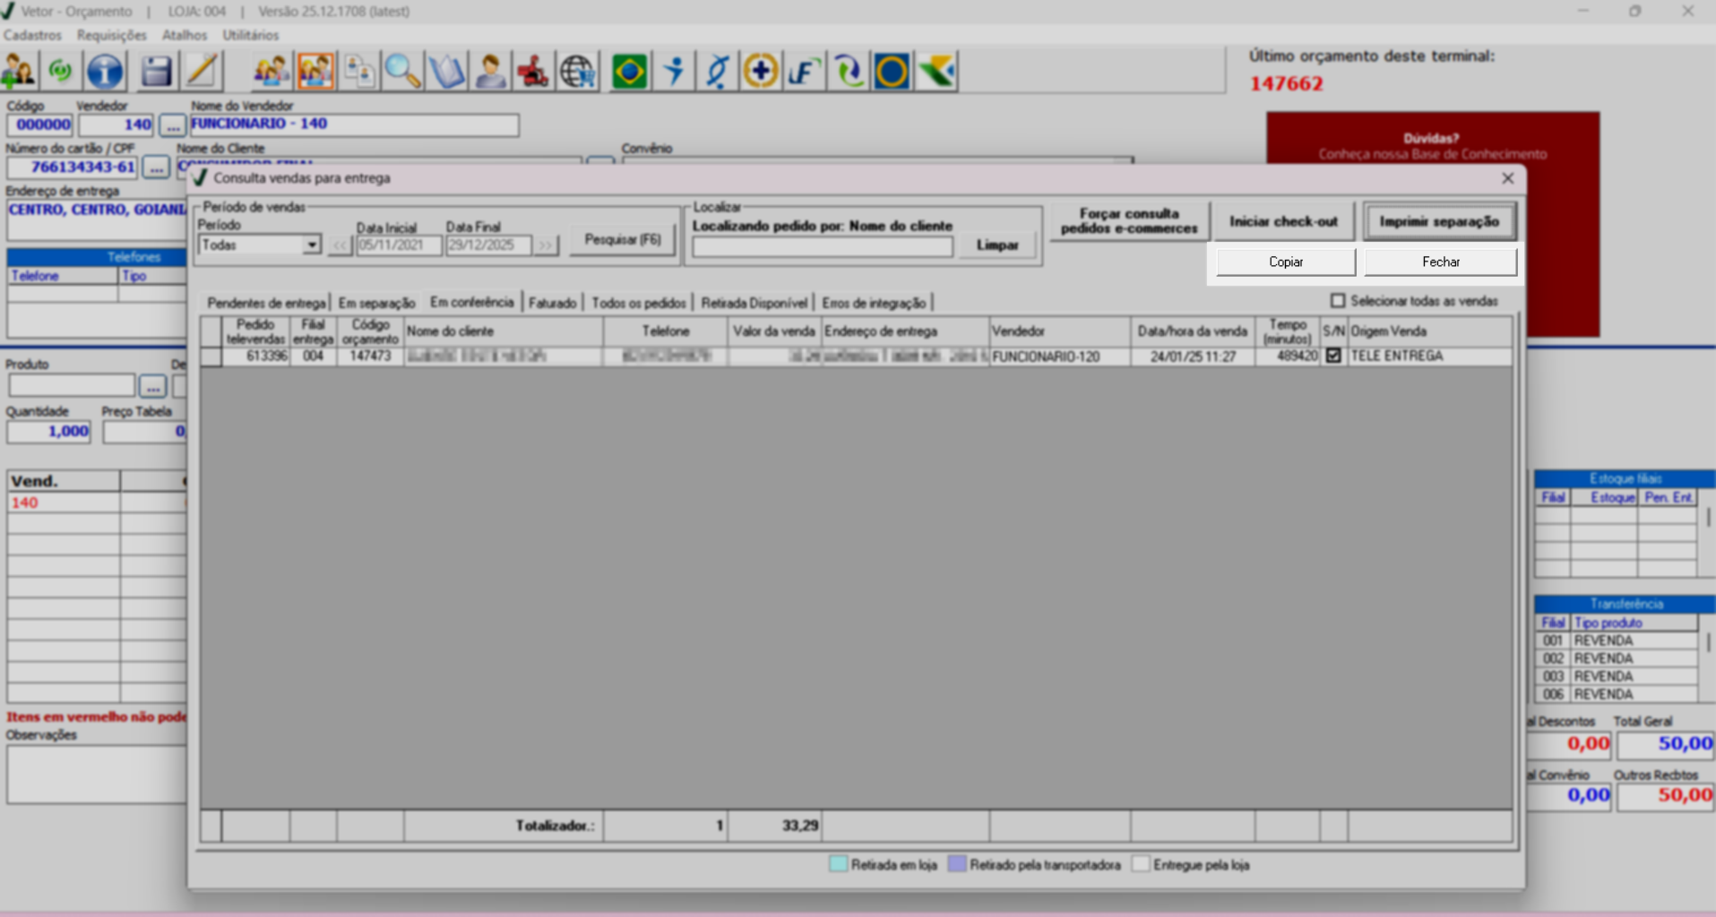Open the 'Utilitários' menu
The image size is (1716, 917).
tap(250, 35)
